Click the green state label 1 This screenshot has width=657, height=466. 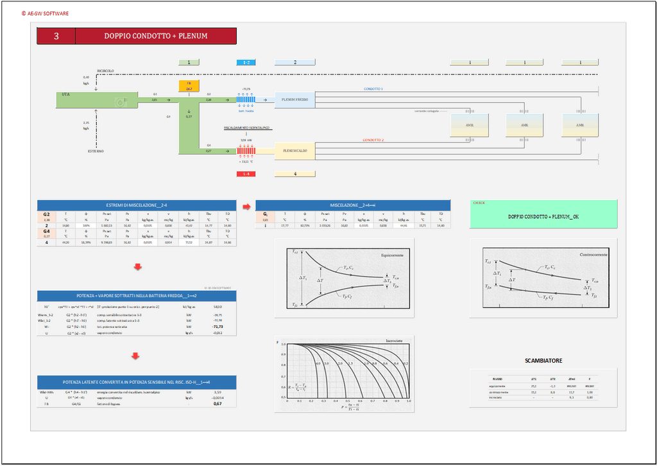point(189,62)
